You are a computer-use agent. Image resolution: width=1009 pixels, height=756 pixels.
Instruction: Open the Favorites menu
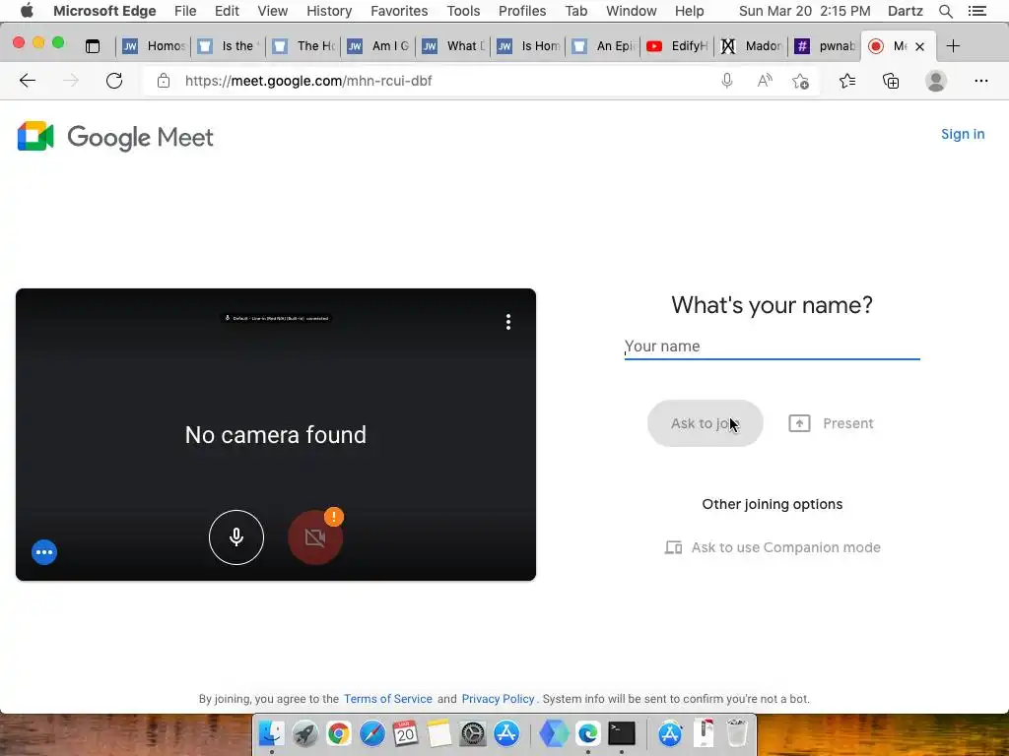click(x=399, y=11)
